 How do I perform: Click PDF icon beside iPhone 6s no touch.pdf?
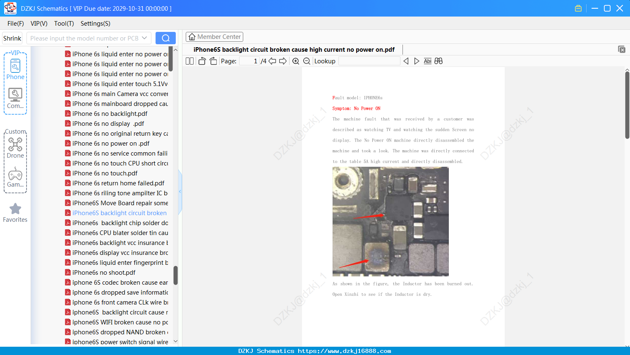68,173
